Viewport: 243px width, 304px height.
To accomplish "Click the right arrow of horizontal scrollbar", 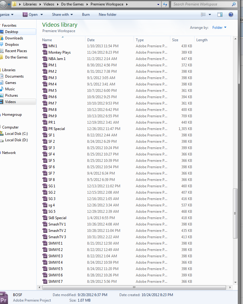I will (230, 287).
